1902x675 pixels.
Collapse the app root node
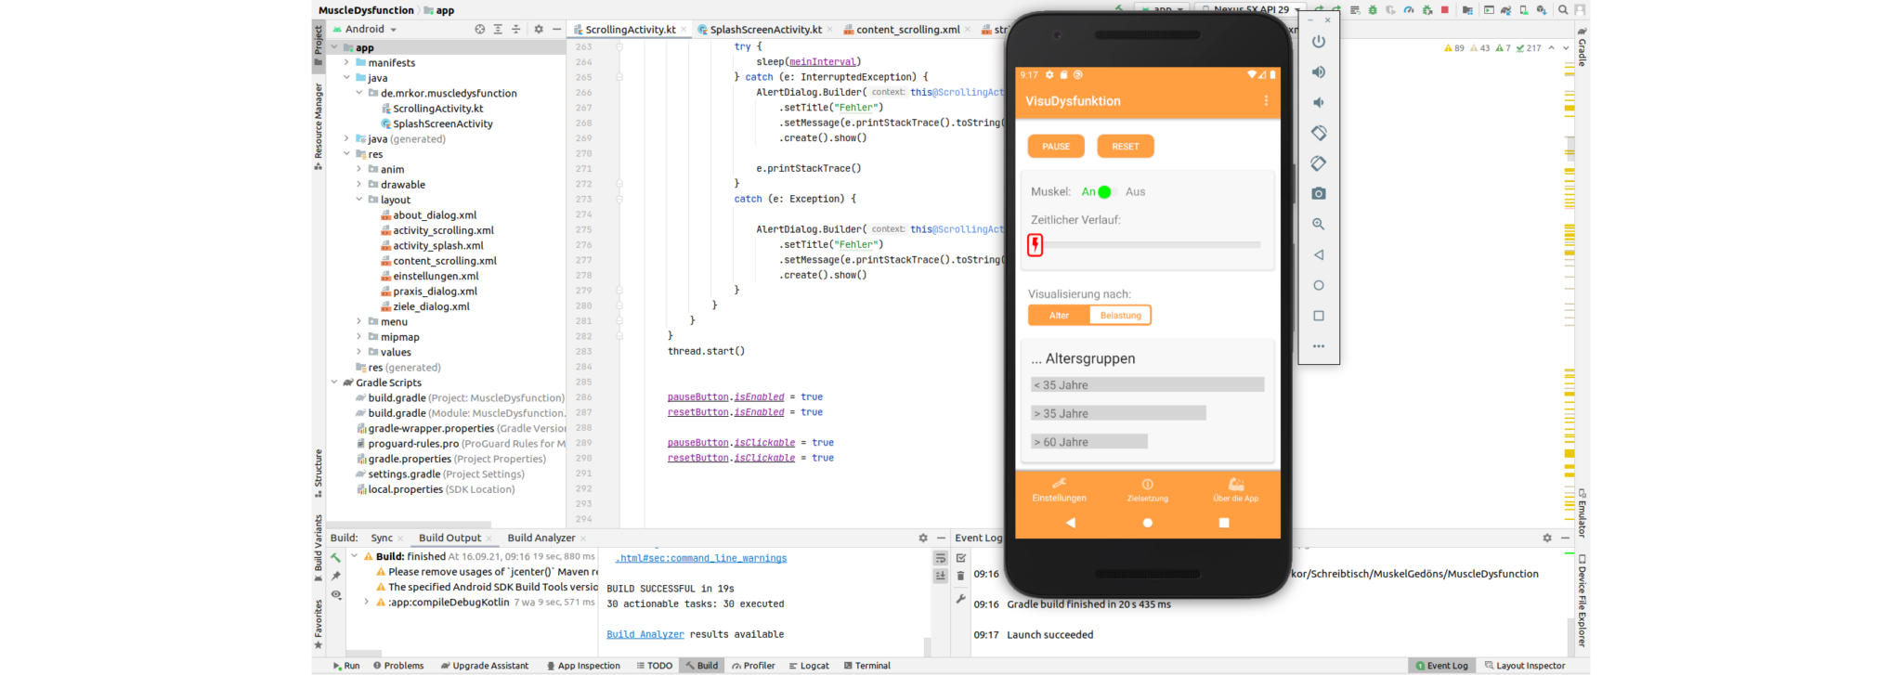[x=334, y=47]
